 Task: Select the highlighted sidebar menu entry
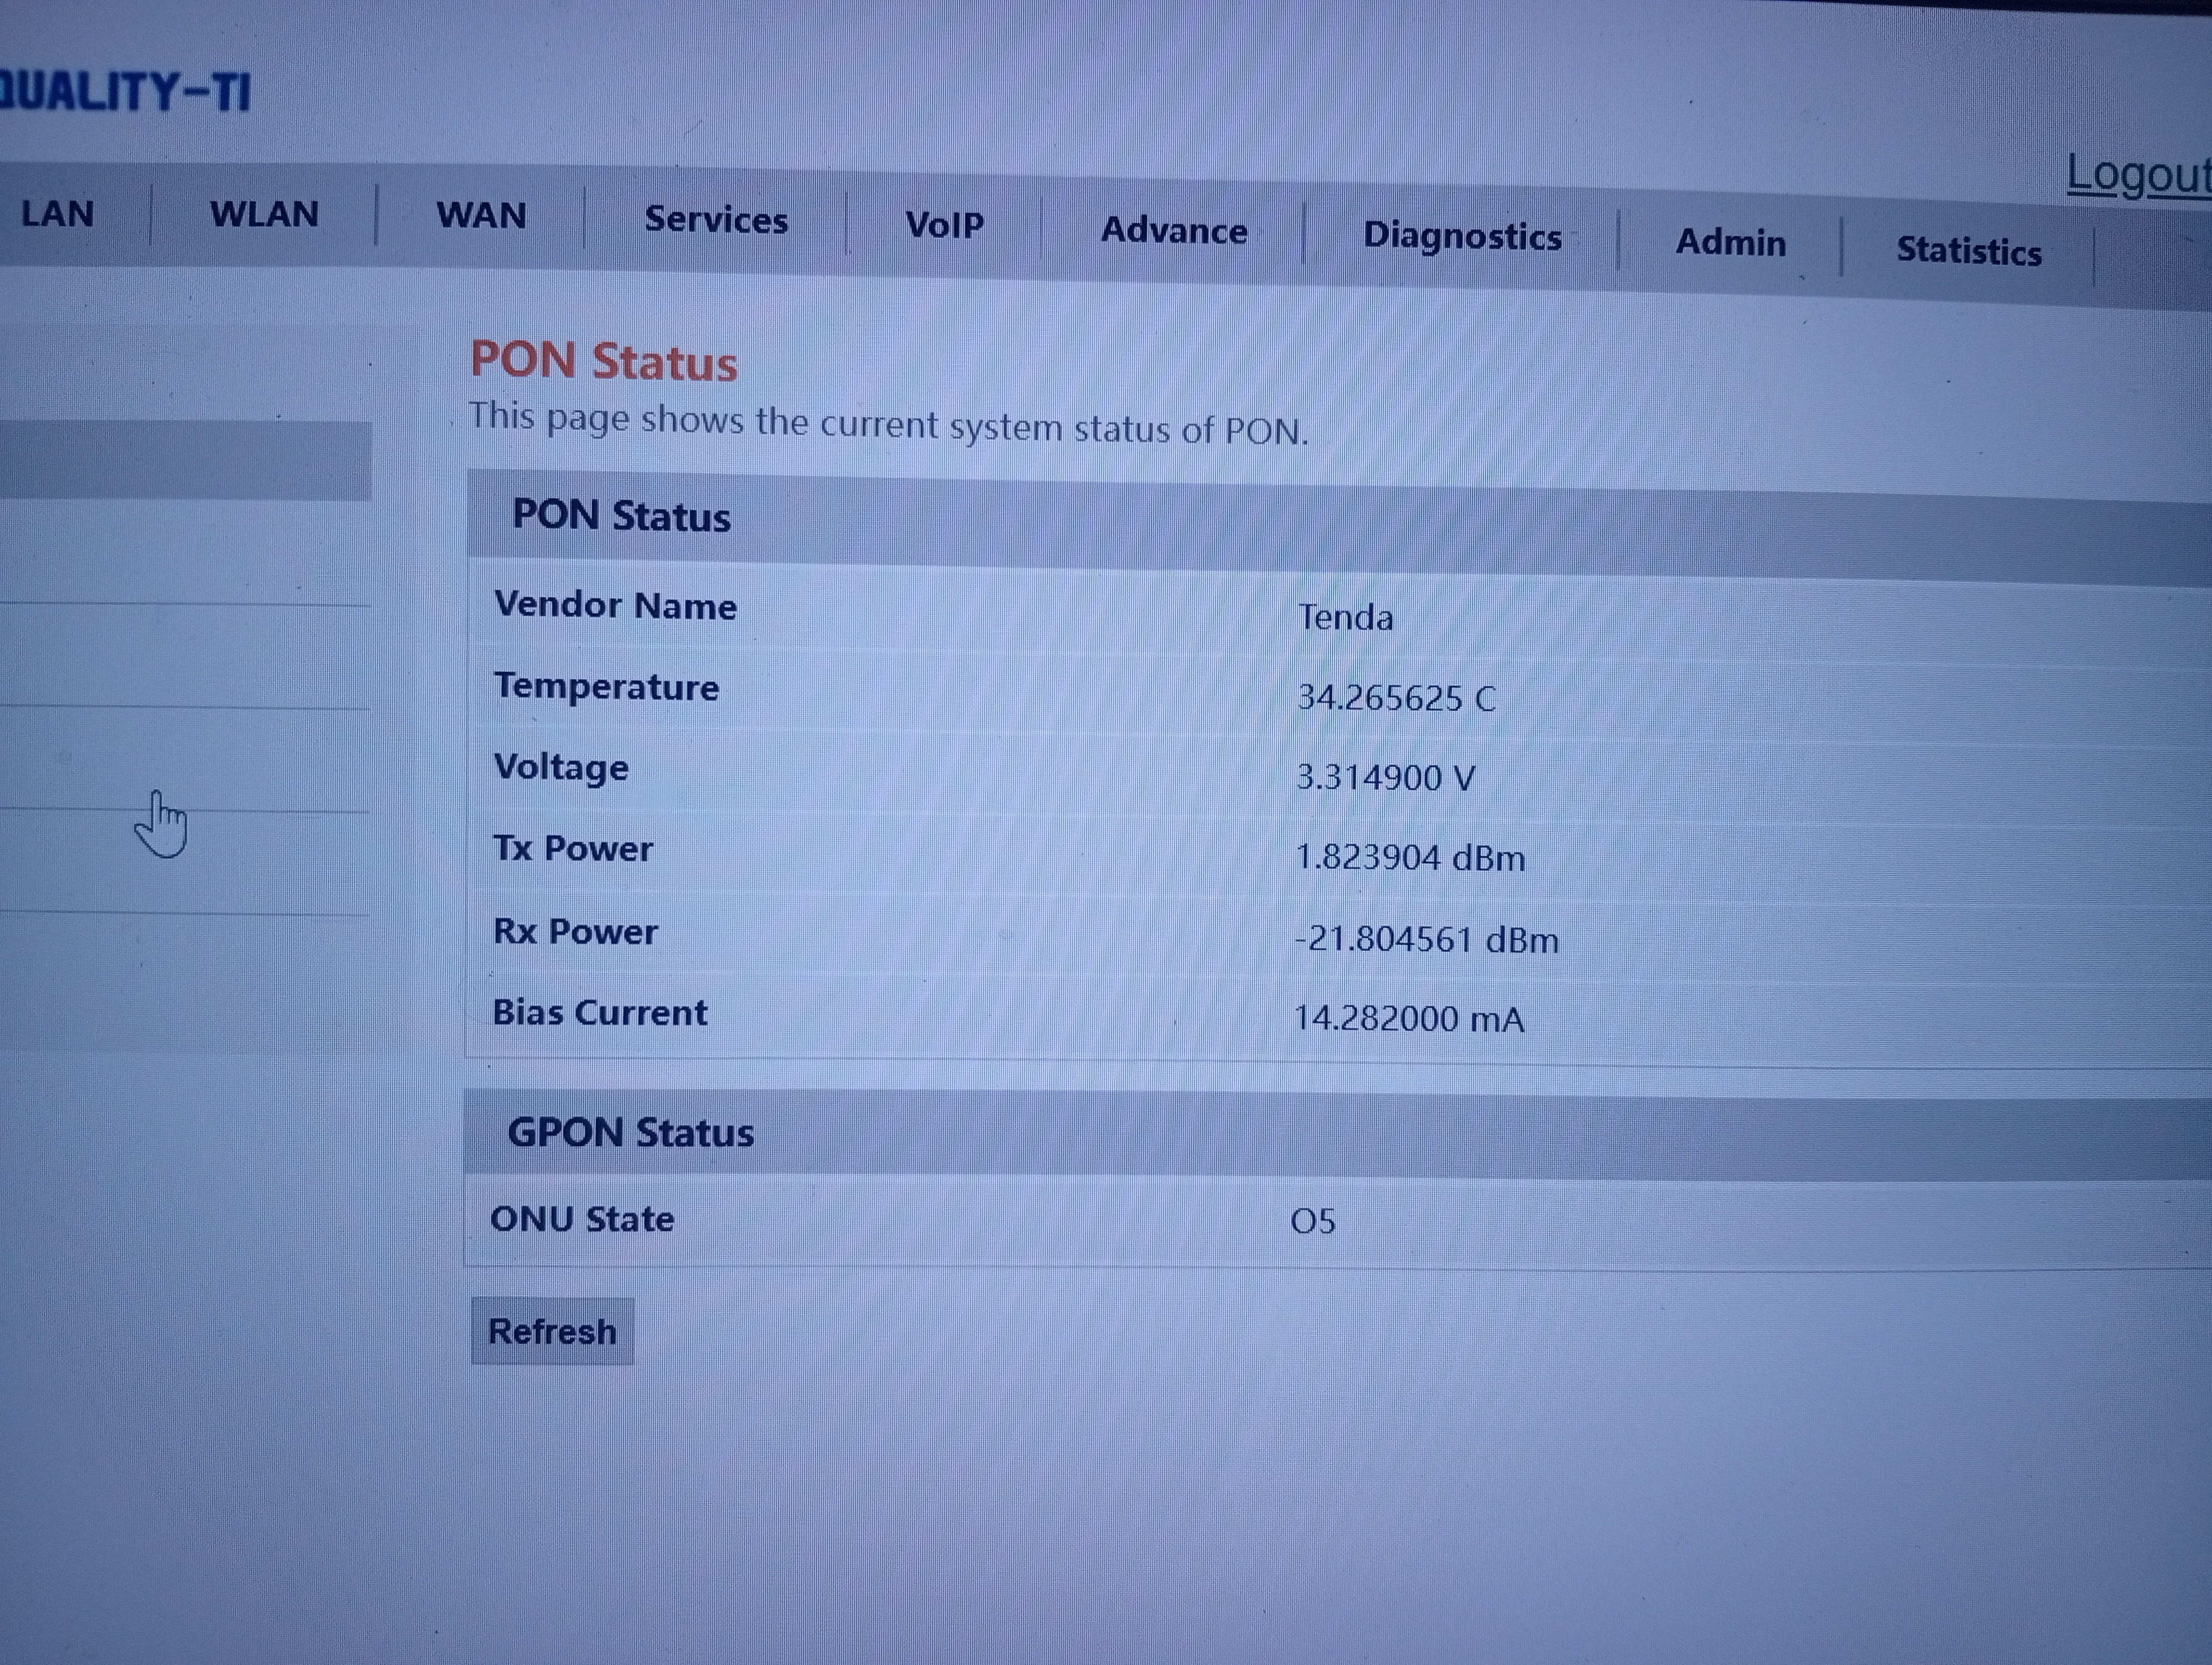(x=185, y=460)
